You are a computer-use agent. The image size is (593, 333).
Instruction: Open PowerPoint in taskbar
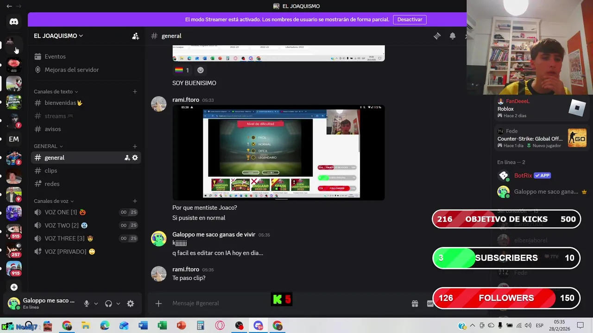coord(181,326)
